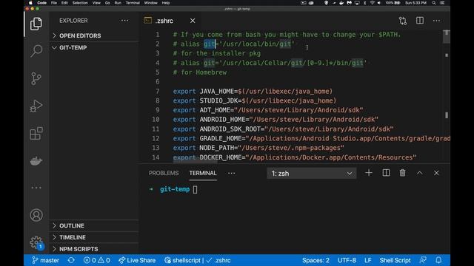Synchronize changes in status bar
The image size is (474, 266).
click(71, 260)
